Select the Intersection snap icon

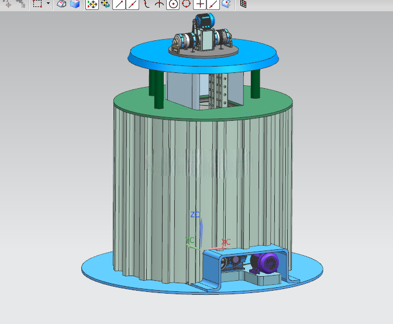(159, 4)
